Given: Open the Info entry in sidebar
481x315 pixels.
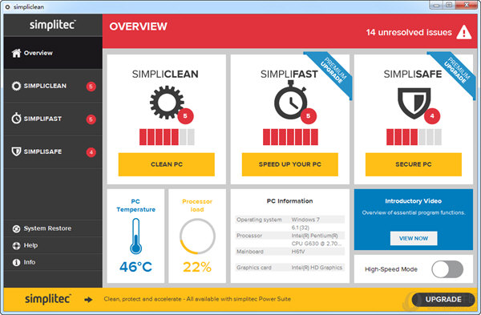Looking at the screenshot, I should point(53,262).
